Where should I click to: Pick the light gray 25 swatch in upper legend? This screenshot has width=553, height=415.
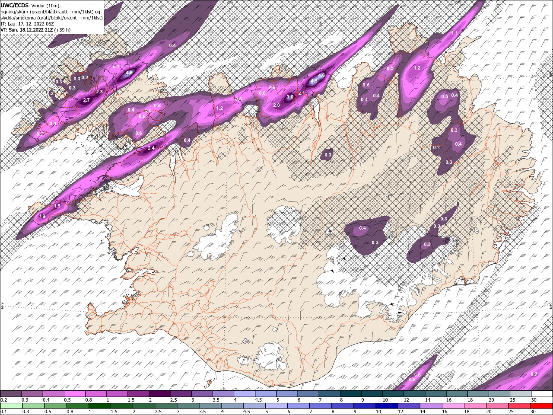(x=521, y=394)
